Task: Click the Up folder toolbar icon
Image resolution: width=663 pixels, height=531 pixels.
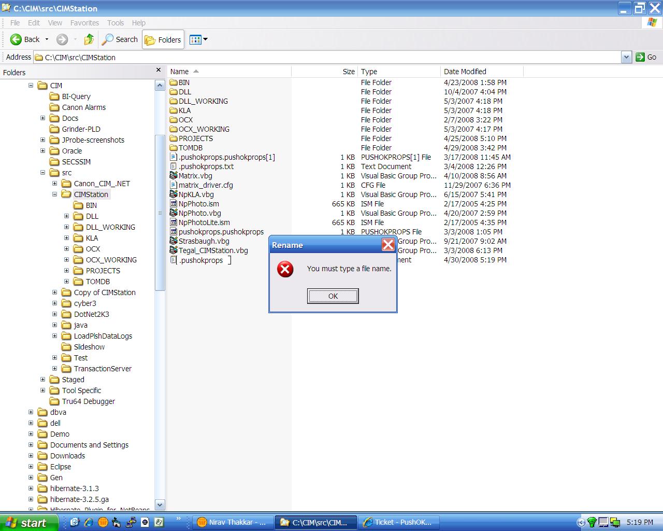Action: [89, 39]
